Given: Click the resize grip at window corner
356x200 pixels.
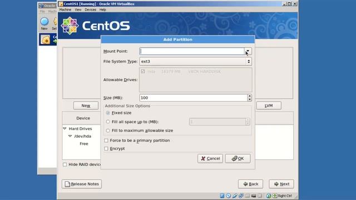Looking at the screenshot, I should (x=295, y=197).
